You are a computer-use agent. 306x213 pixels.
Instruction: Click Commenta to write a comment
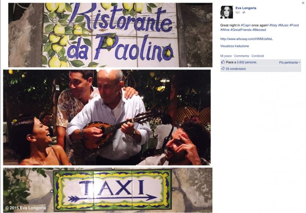click(241, 56)
